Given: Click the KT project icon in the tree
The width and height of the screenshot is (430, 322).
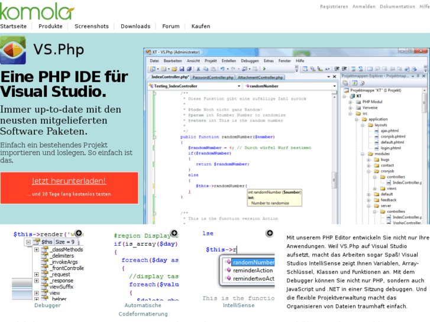Looking at the screenshot, I should coord(353,96).
